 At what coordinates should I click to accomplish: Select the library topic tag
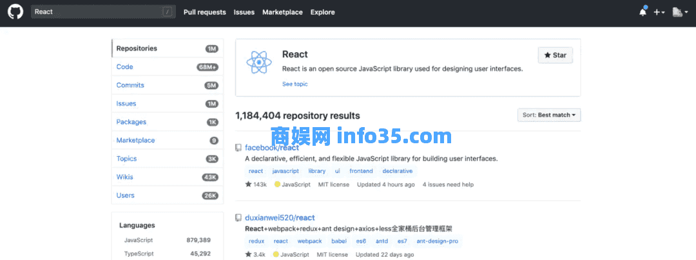[317, 171]
